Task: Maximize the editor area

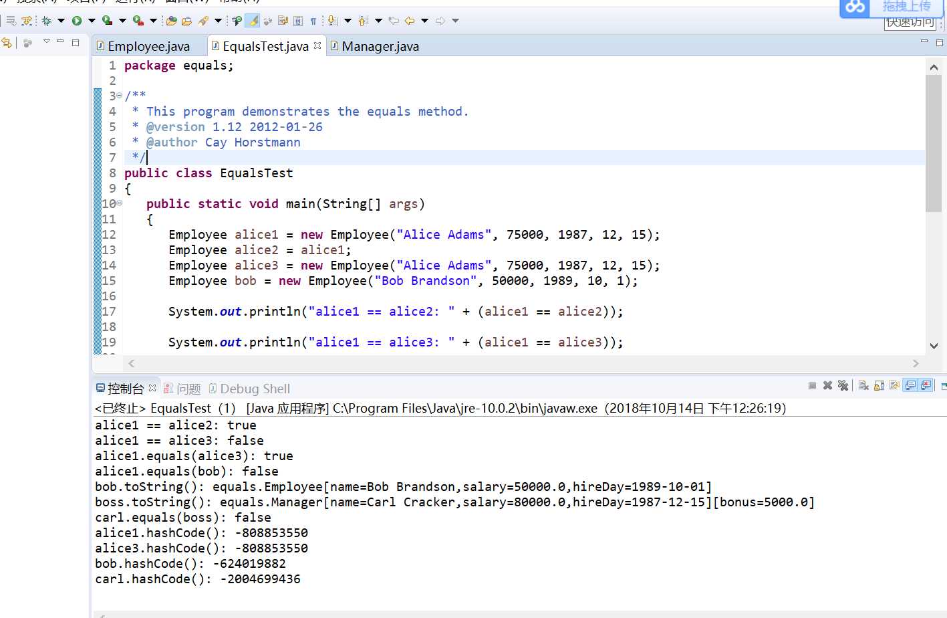Action: (940, 43)
